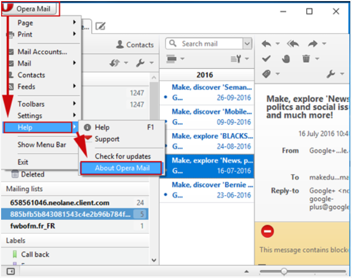
Task: Expand the Search mail dropdown arrow
Action: (x=247, y=44)
